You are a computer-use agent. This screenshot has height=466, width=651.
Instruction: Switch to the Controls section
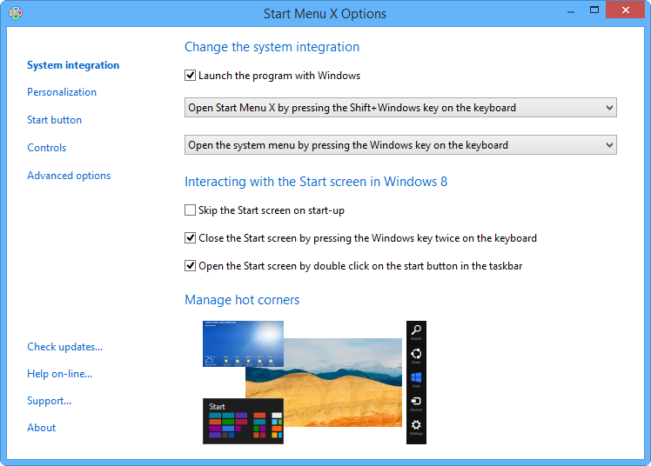46,148
